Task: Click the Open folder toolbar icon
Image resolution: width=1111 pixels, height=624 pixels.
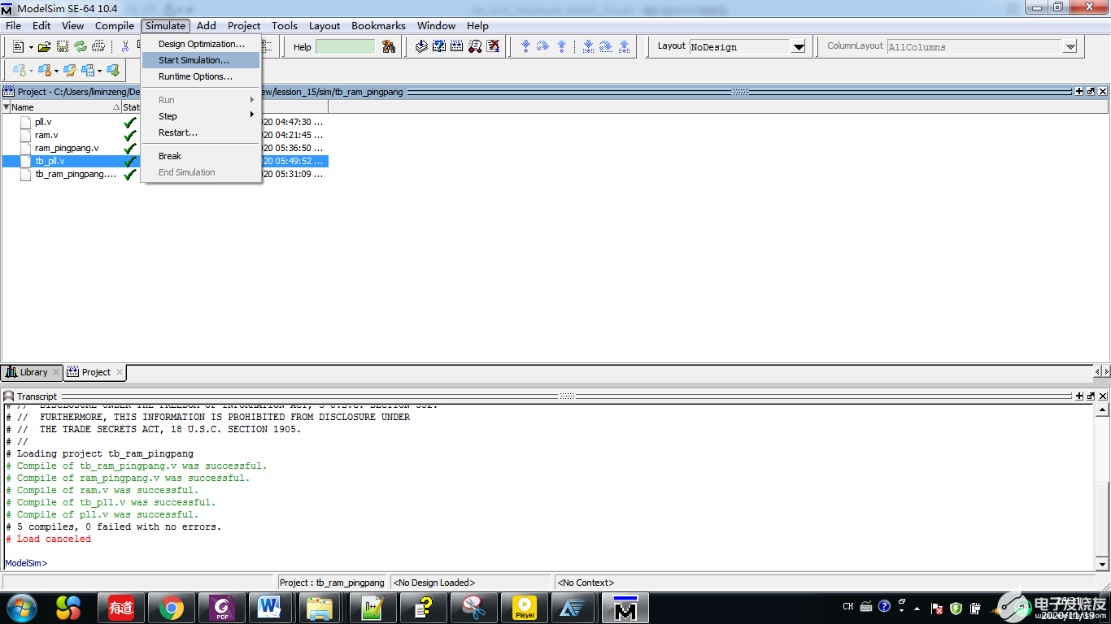Action: (x=45, y=47)
